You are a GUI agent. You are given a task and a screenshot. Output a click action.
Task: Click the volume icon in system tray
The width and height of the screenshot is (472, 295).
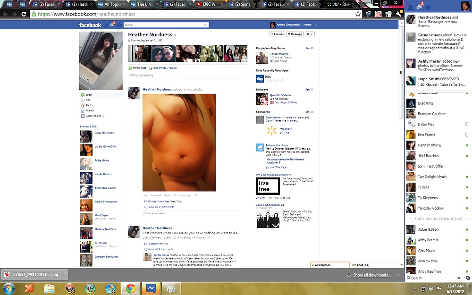[x=431, y=289]
